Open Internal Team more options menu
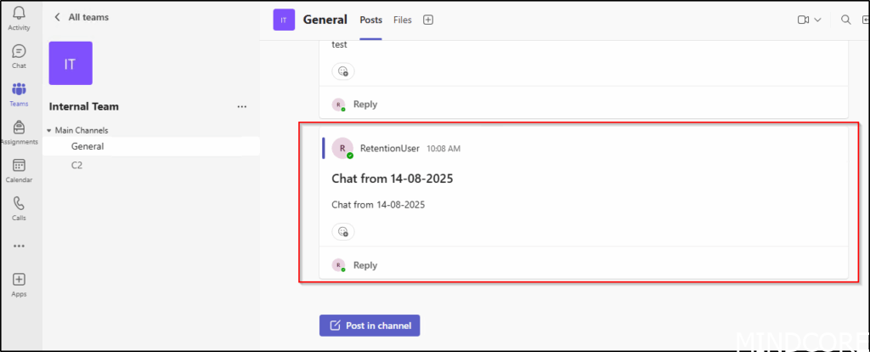The image size is (870, 352). [242, 107]
